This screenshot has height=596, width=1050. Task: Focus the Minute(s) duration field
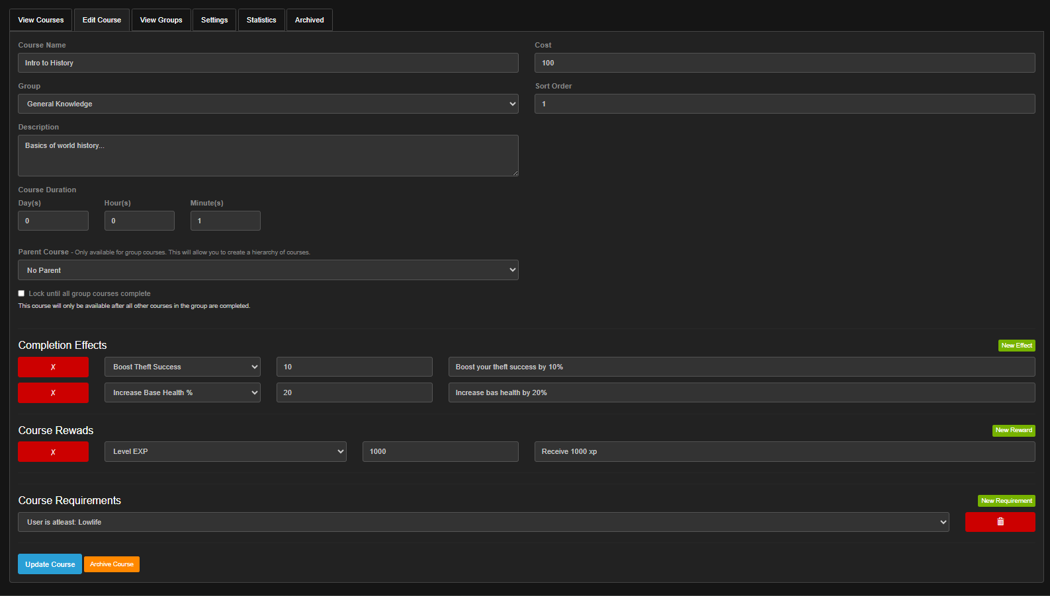pyautogui.click(x=225, y=221)
